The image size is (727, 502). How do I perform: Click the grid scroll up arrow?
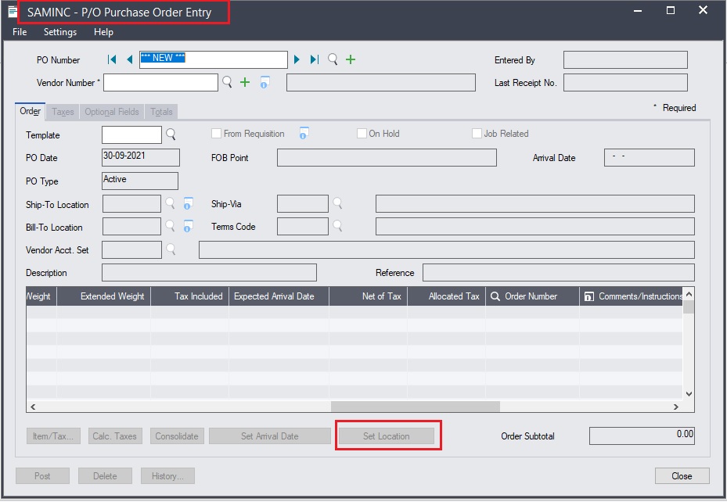click(689, 294)
